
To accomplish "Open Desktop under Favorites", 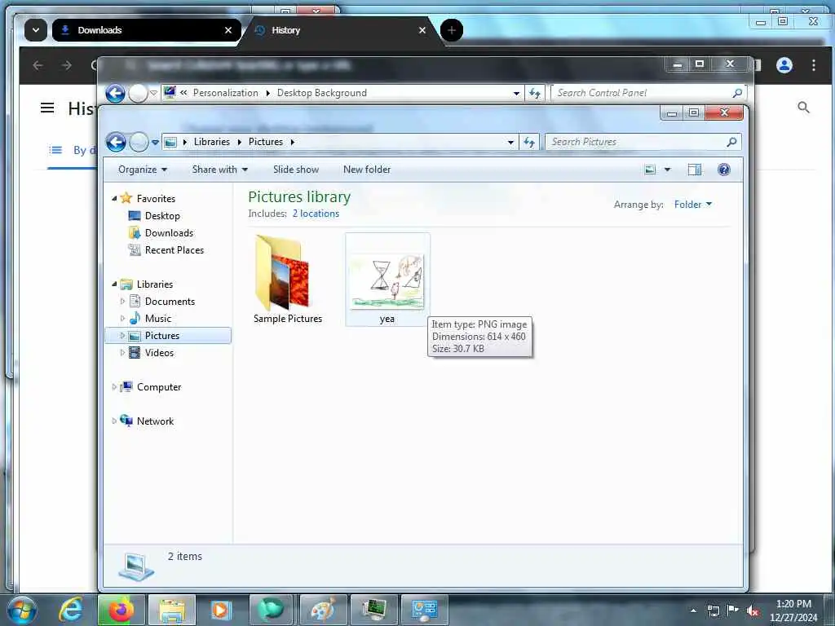I will [162, 215].
